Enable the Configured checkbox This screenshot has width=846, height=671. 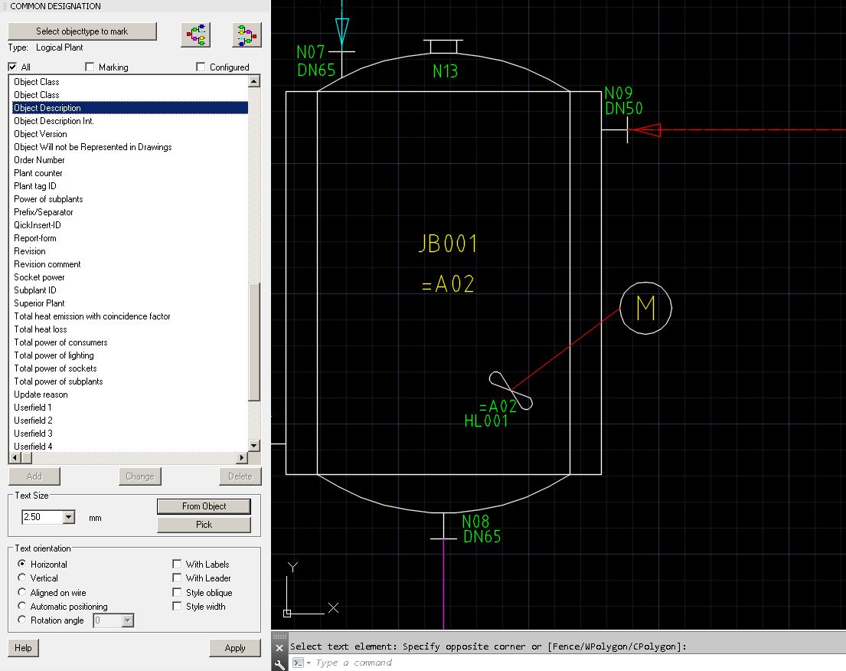point(199,67)
